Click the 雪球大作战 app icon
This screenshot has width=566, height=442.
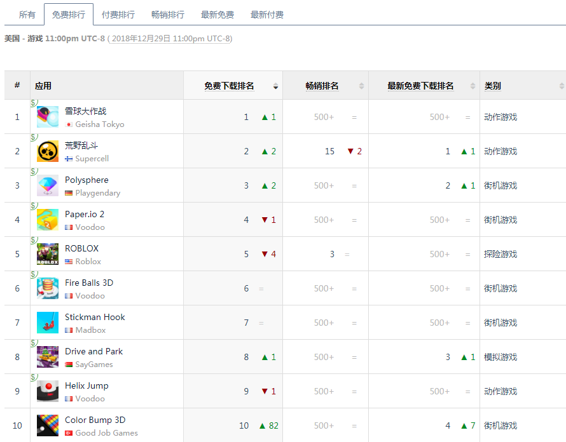(x=48, y=117)
